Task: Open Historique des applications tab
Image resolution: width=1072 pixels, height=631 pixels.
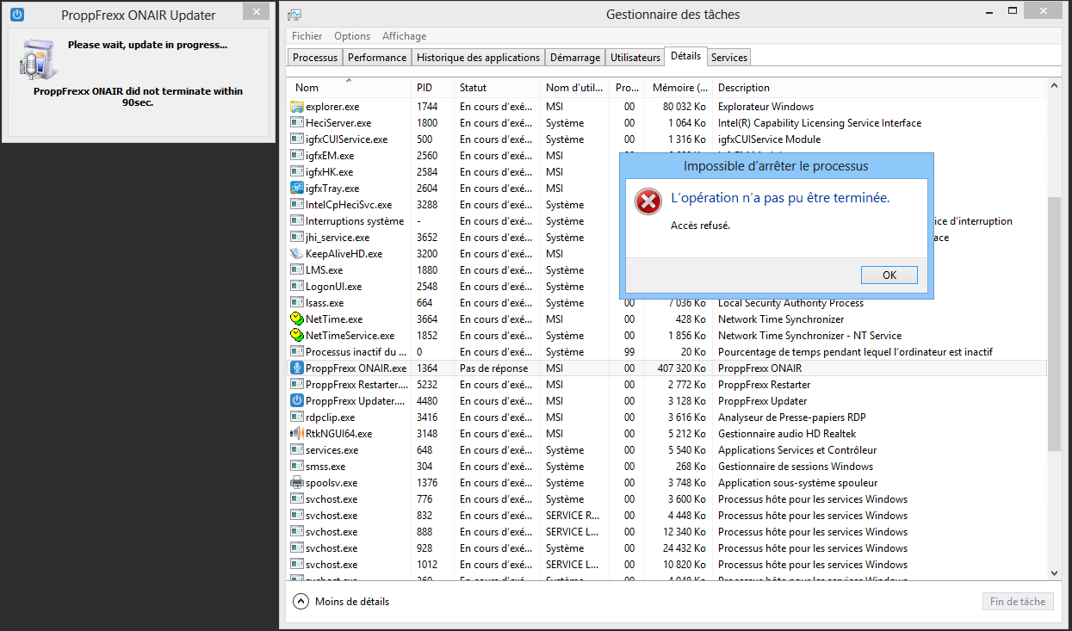Action: tap(479, 58)
